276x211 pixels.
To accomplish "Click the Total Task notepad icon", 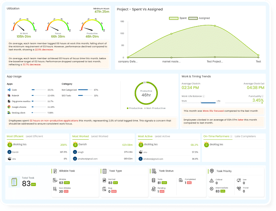I will click(x=15, y=182).
